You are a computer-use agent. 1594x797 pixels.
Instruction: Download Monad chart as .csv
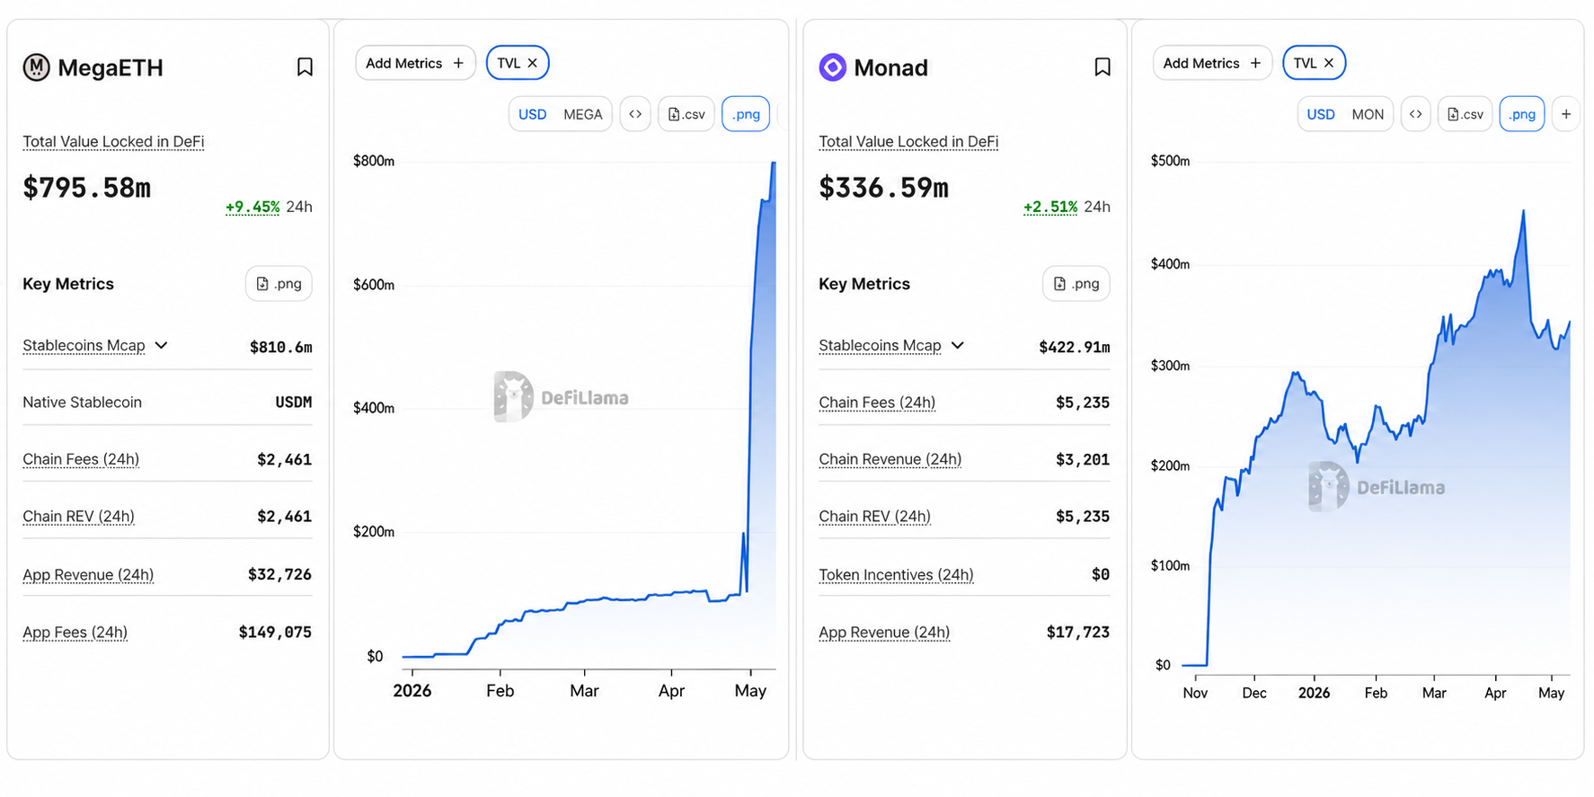point(1466,114)
